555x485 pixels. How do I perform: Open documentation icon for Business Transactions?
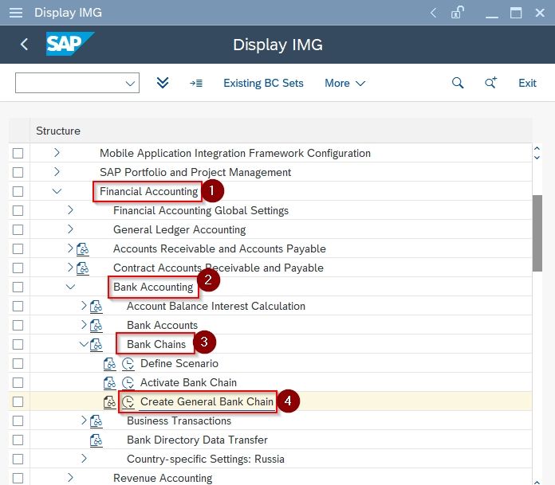click(x=96, y=421)
